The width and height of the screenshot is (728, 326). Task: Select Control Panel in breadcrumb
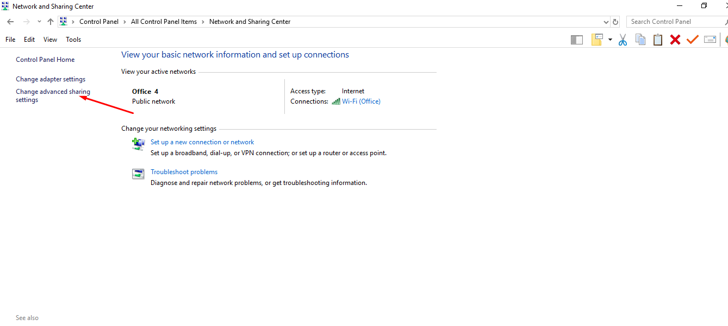click(99, 22)
